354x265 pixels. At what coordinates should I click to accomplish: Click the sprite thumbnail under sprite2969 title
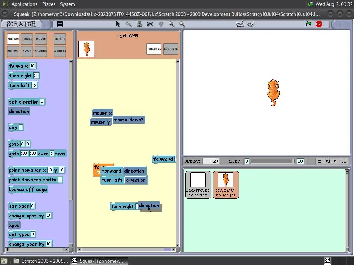[86, 49]
